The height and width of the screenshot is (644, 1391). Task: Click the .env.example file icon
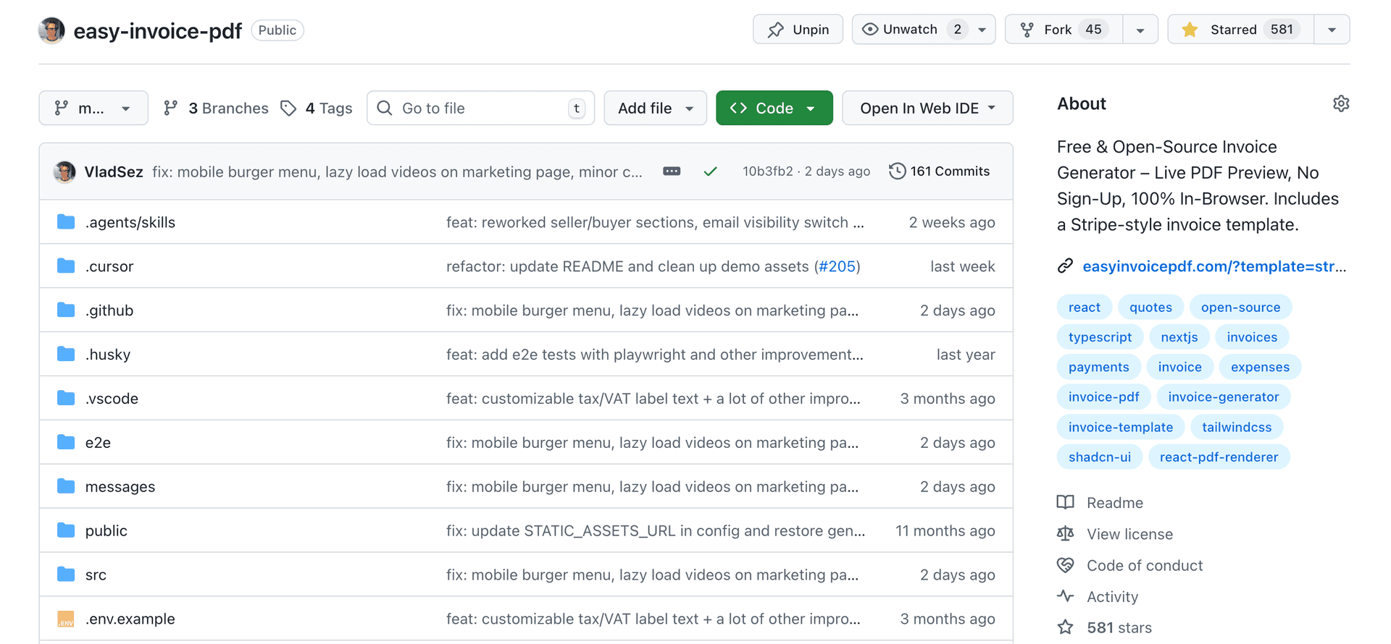[x=66, y=619]
